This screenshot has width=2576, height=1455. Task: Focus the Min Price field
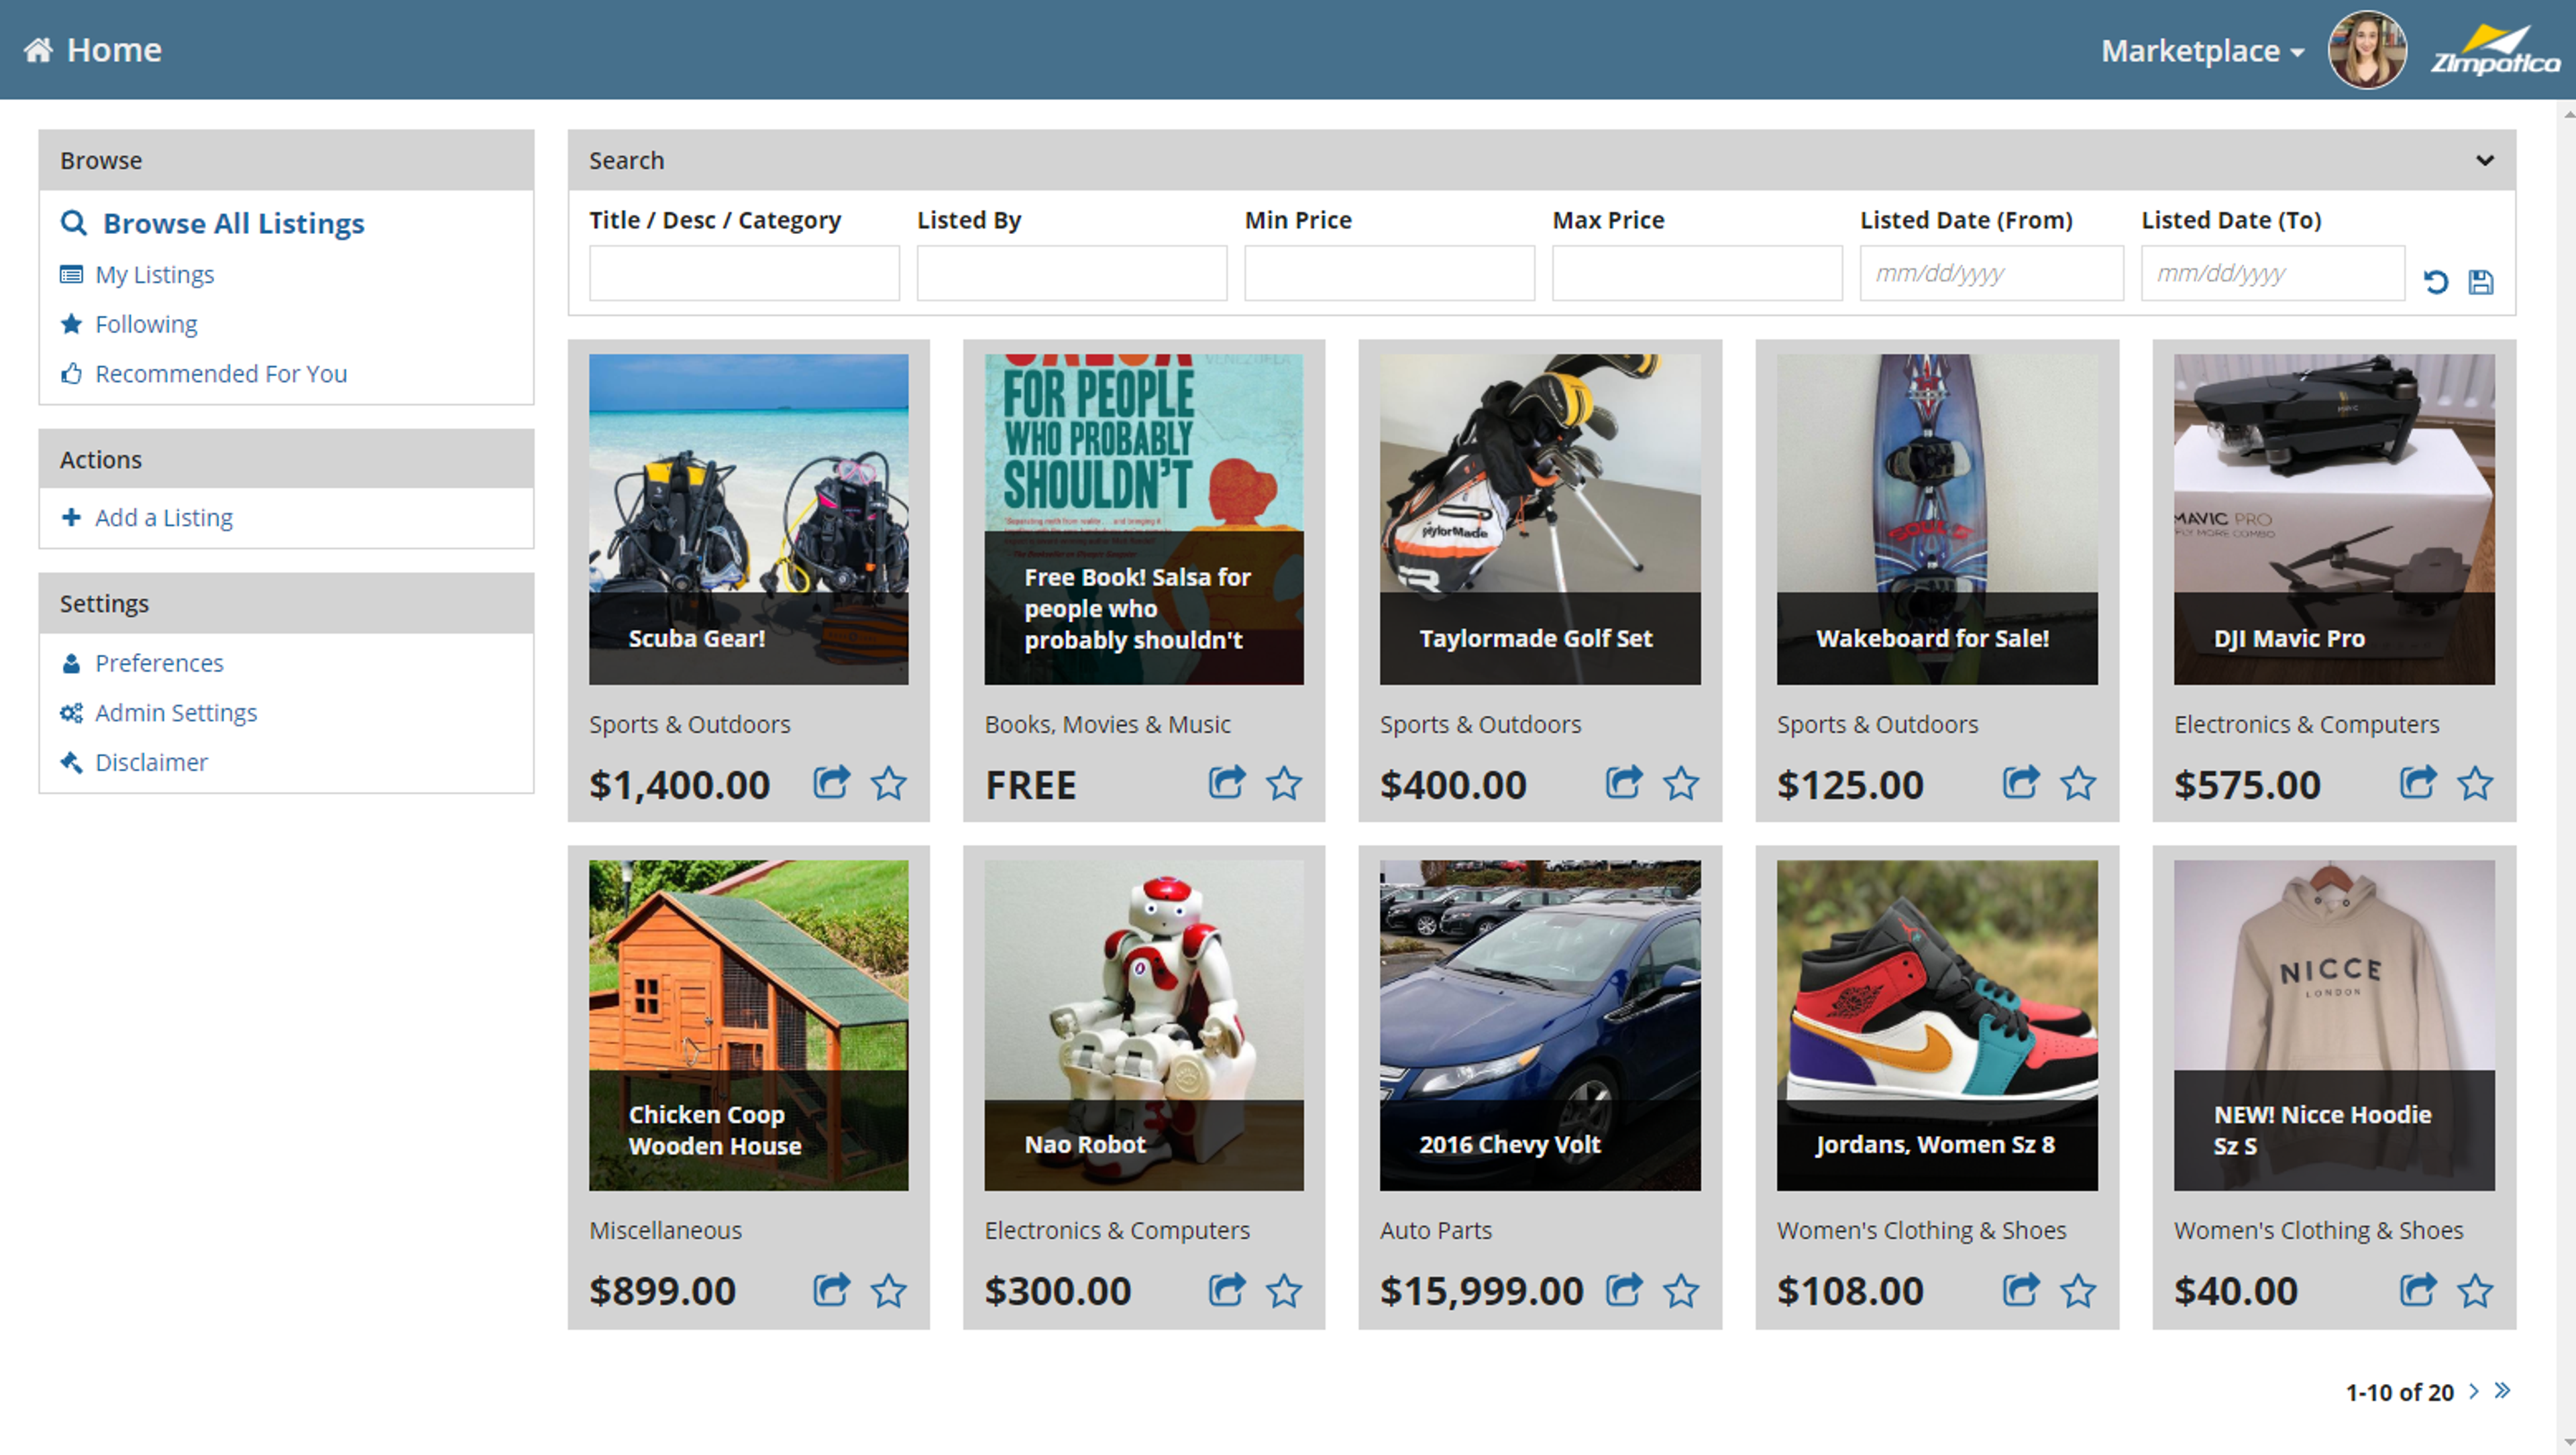click(x=1389, y=273)
